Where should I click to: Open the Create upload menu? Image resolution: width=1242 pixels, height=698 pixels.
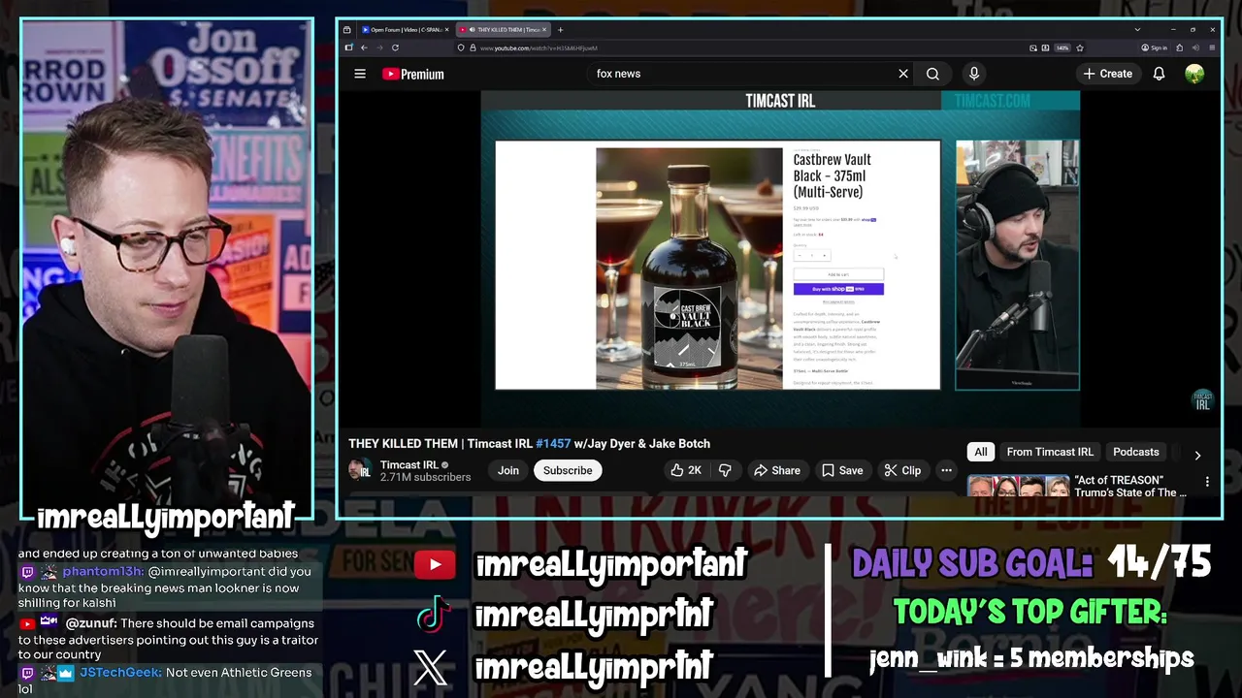tap(1107, 74)
